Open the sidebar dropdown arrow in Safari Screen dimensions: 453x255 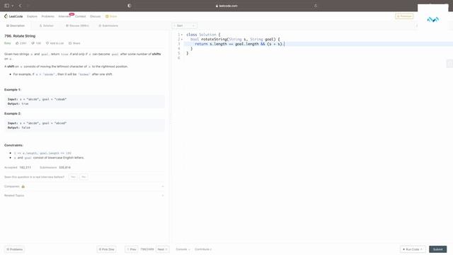pyautogui.click(x=13, y=6)
